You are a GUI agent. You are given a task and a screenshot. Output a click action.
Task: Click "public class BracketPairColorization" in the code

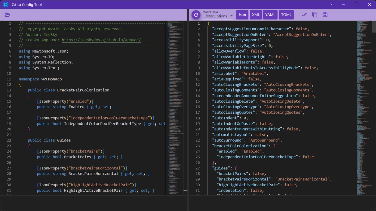tap(69, 90)
